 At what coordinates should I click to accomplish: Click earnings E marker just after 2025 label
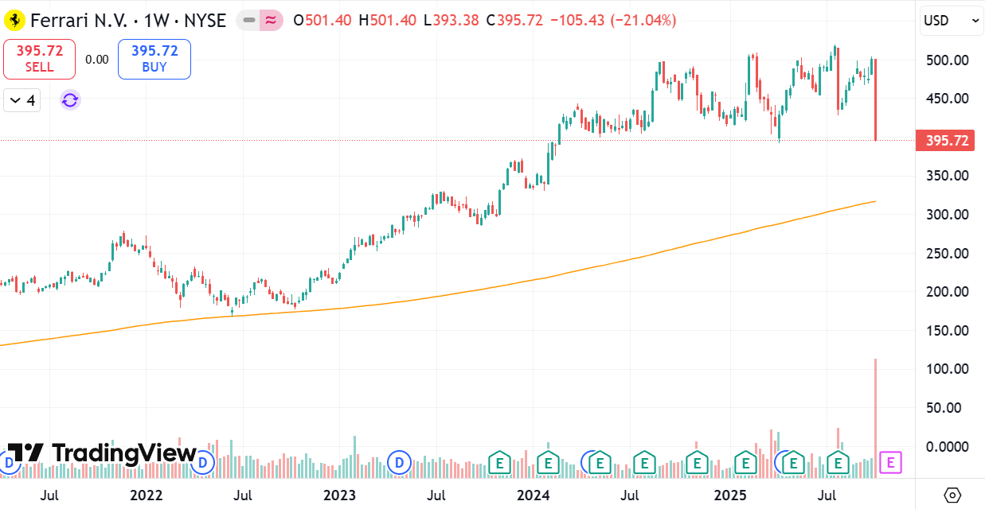tap(745, 462)
